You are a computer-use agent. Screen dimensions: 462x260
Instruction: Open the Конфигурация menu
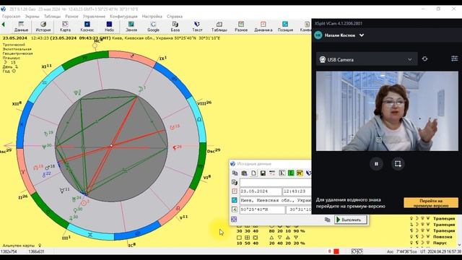click(123, 17)
